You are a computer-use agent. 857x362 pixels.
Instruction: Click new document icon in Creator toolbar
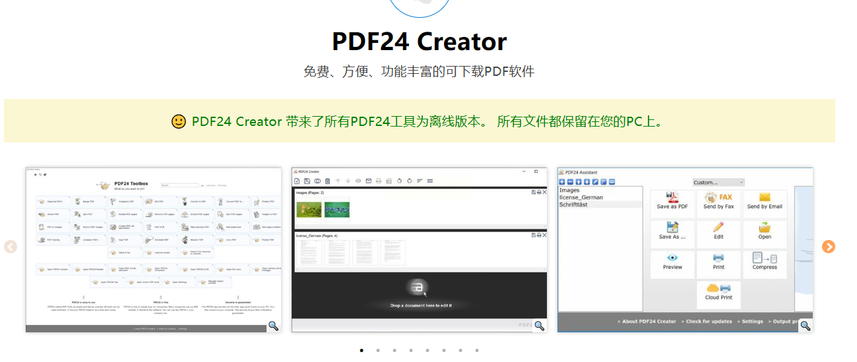pyautogui.click(x=297, y=181)
